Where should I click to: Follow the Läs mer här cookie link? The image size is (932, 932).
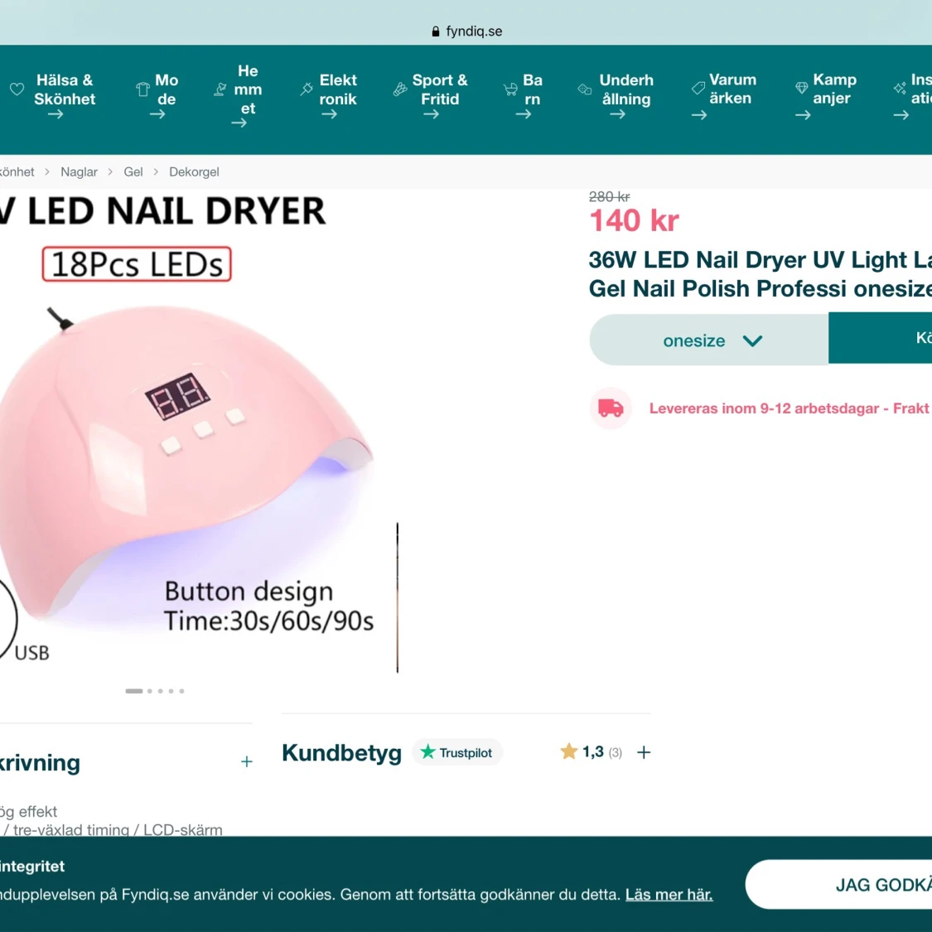669,895
